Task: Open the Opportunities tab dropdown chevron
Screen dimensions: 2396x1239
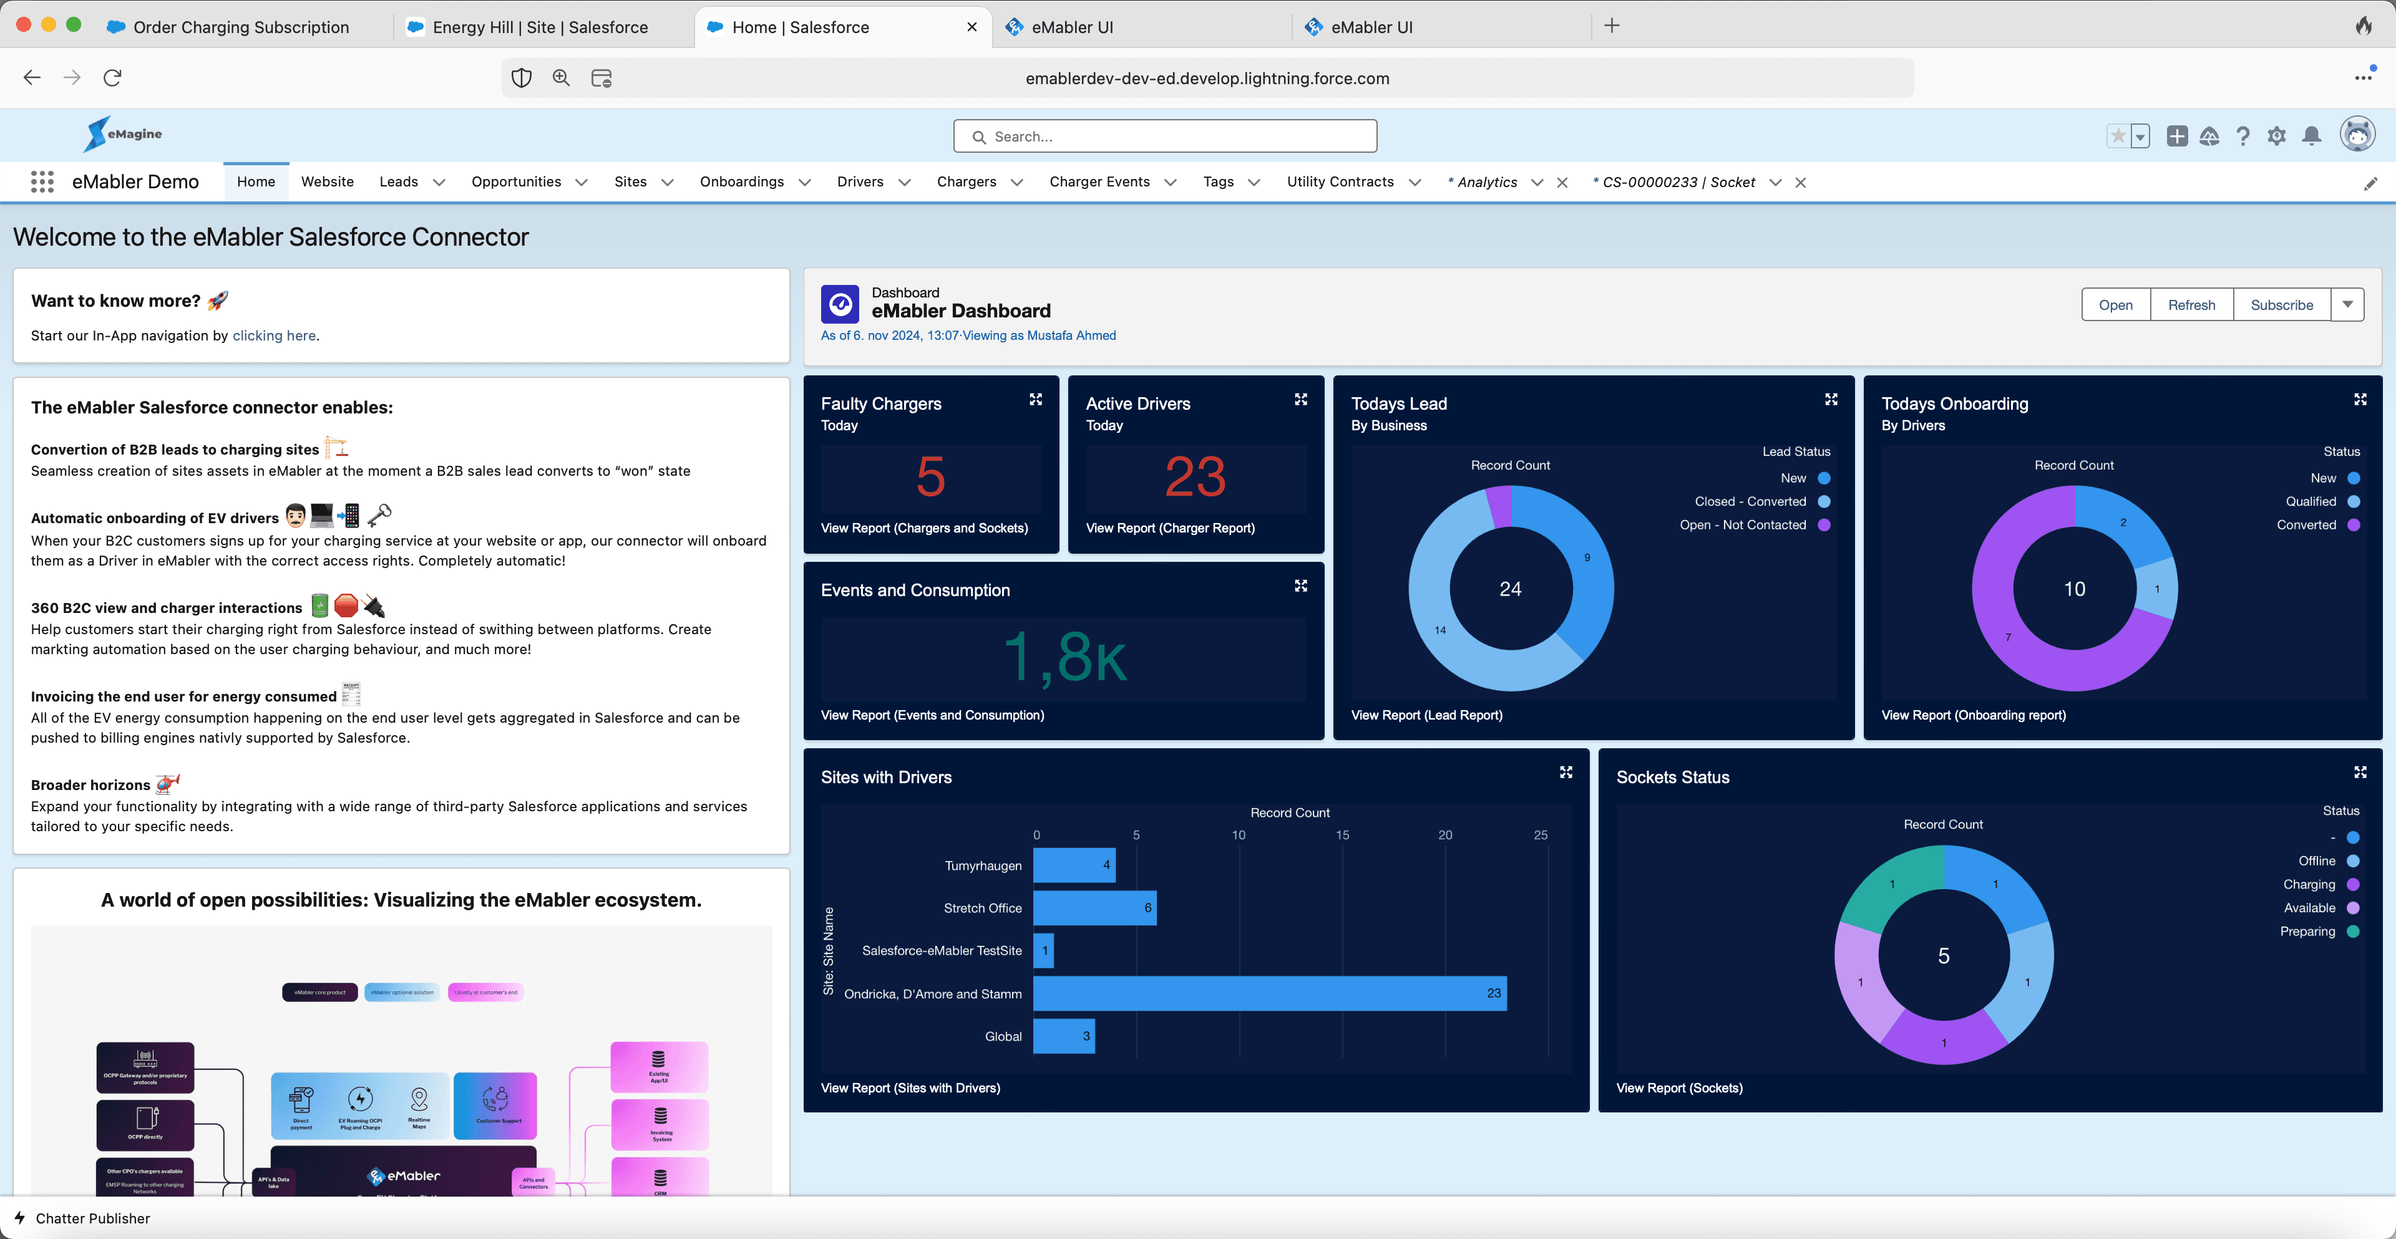Action: 582,183
